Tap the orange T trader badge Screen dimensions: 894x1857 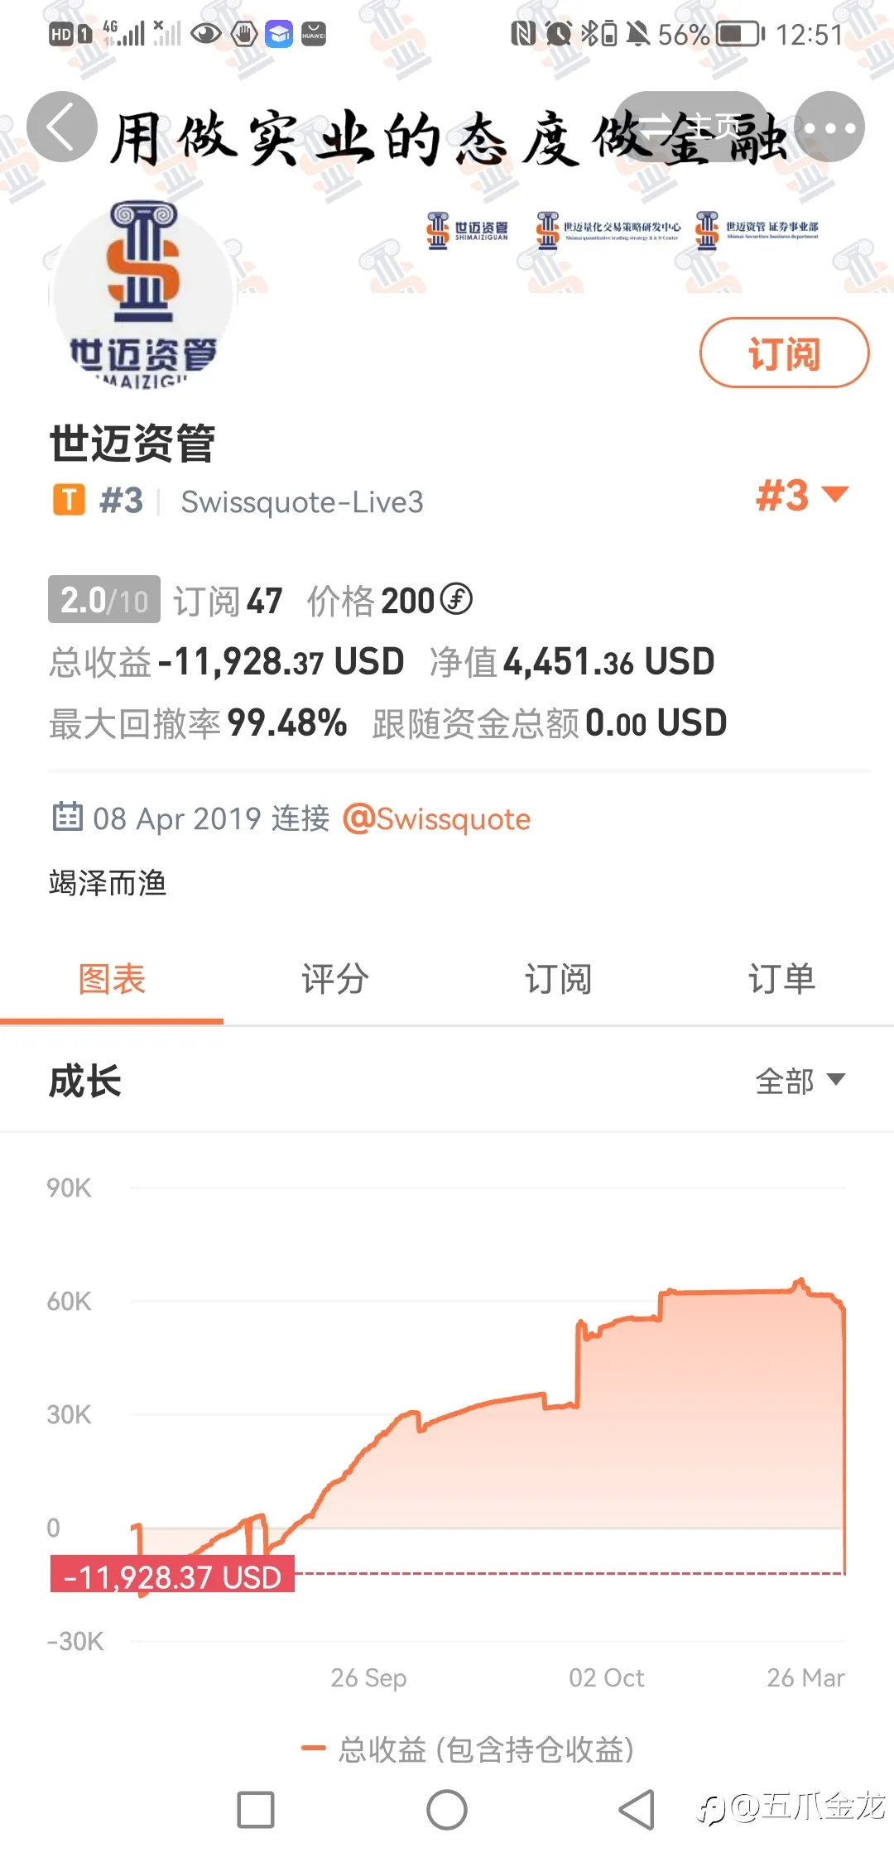[69, 500]
